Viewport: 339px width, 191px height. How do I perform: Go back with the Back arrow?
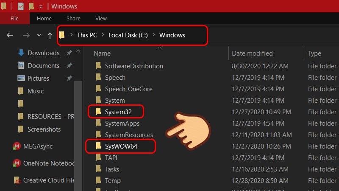point(10,35)
